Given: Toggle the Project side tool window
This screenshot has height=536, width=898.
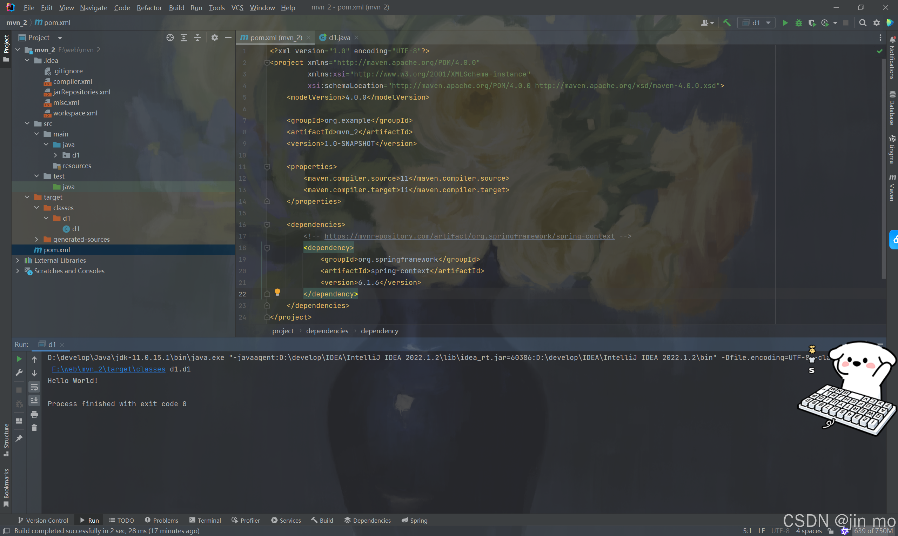Looking at the screenshot, I should point(6,48).
